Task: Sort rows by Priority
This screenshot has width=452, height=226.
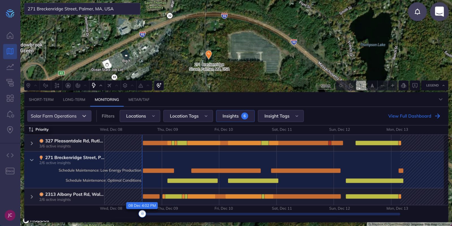Action: coord(39,130)
